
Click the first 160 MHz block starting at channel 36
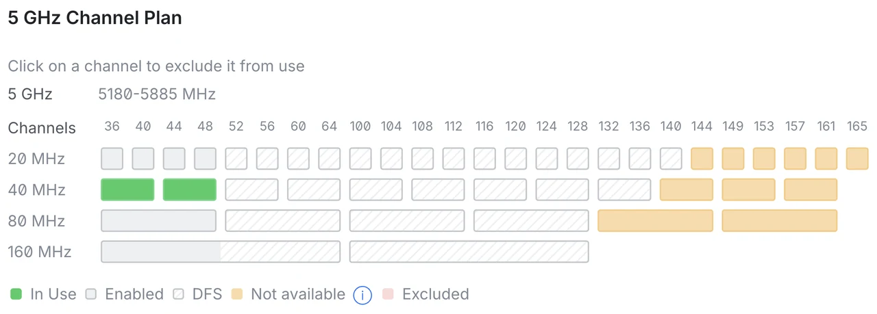[x=221, y=252]
